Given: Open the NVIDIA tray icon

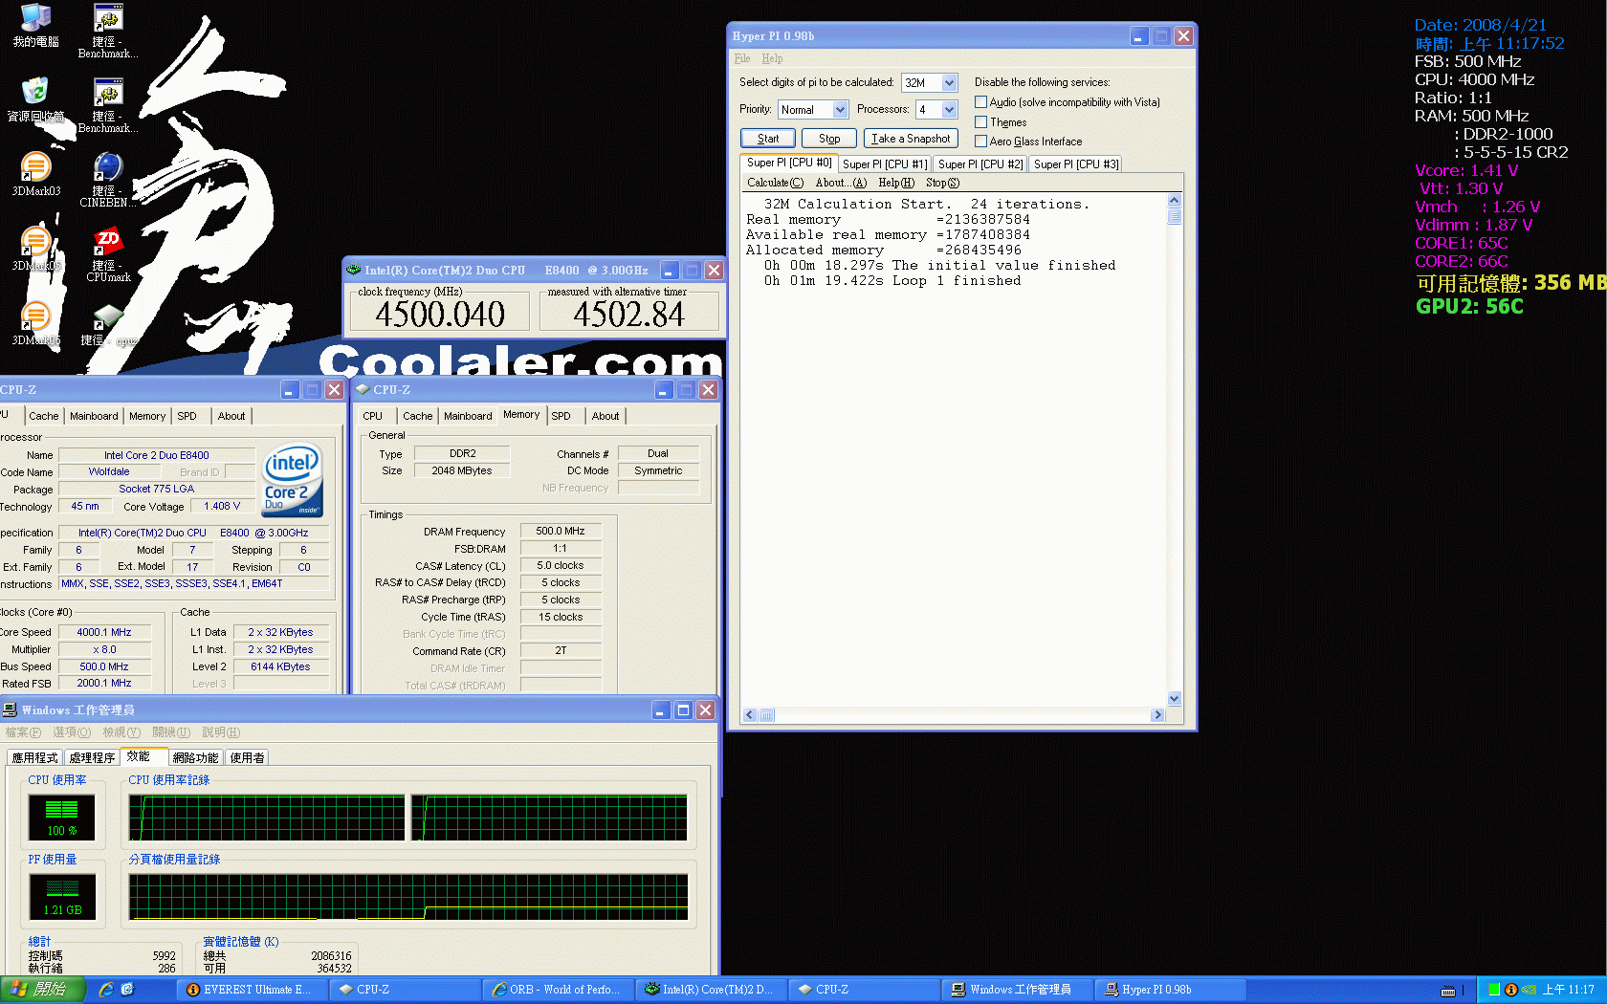Looking at the screenshot, I should [1529, 990].
